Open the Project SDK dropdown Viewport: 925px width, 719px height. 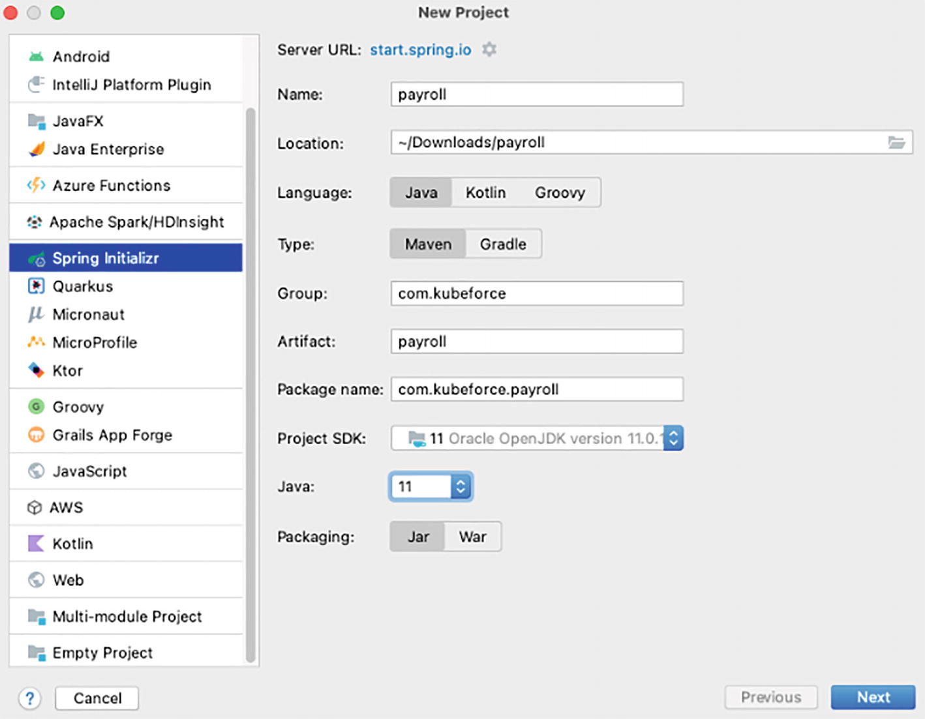click(x=673, y=438)
